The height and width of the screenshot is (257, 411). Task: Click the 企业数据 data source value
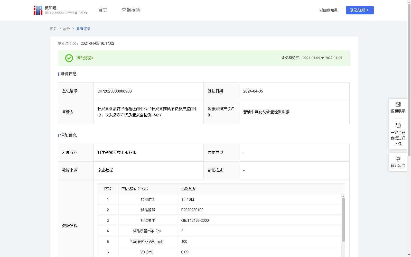coord(105,170)
